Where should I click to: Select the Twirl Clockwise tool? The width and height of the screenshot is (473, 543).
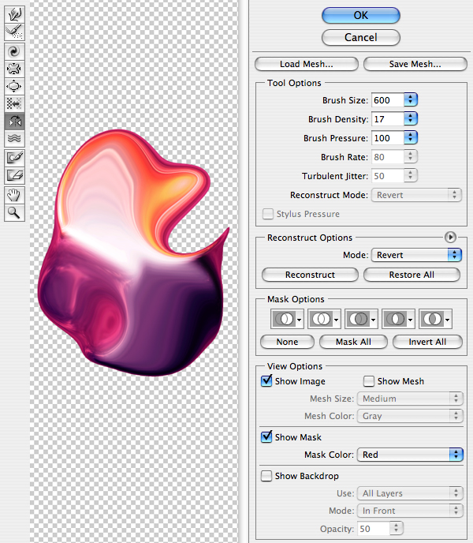tap(14, 51)
